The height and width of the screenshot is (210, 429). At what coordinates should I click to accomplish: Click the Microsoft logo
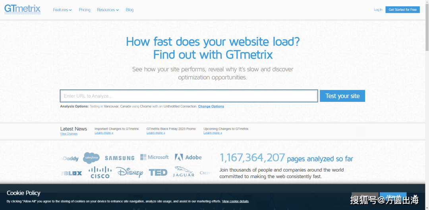pos(154,157)
